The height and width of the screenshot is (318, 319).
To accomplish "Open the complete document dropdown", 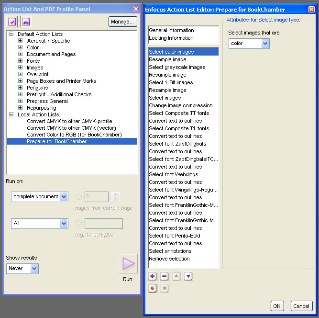I will (x=40, y=196).
